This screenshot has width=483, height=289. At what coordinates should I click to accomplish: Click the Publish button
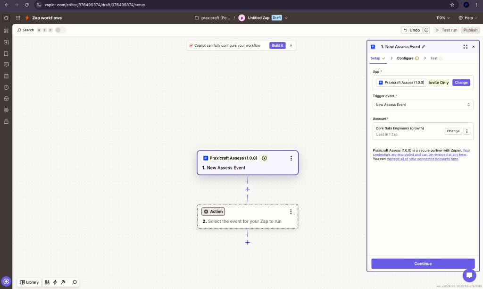470,30
